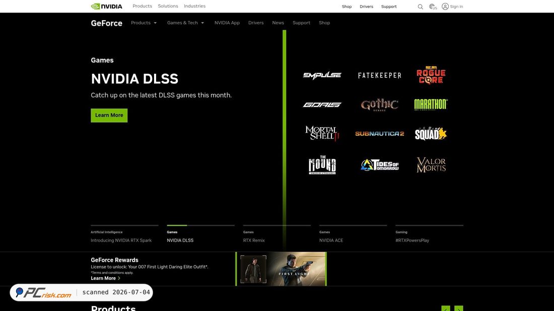Open GeForce Support link
Screen dimensions: 554x311
coord(301,23)
